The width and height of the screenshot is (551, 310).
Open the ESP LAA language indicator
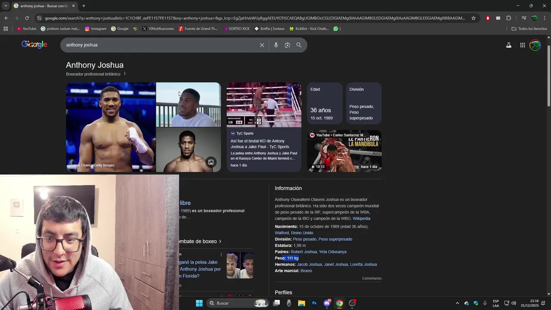496,303
